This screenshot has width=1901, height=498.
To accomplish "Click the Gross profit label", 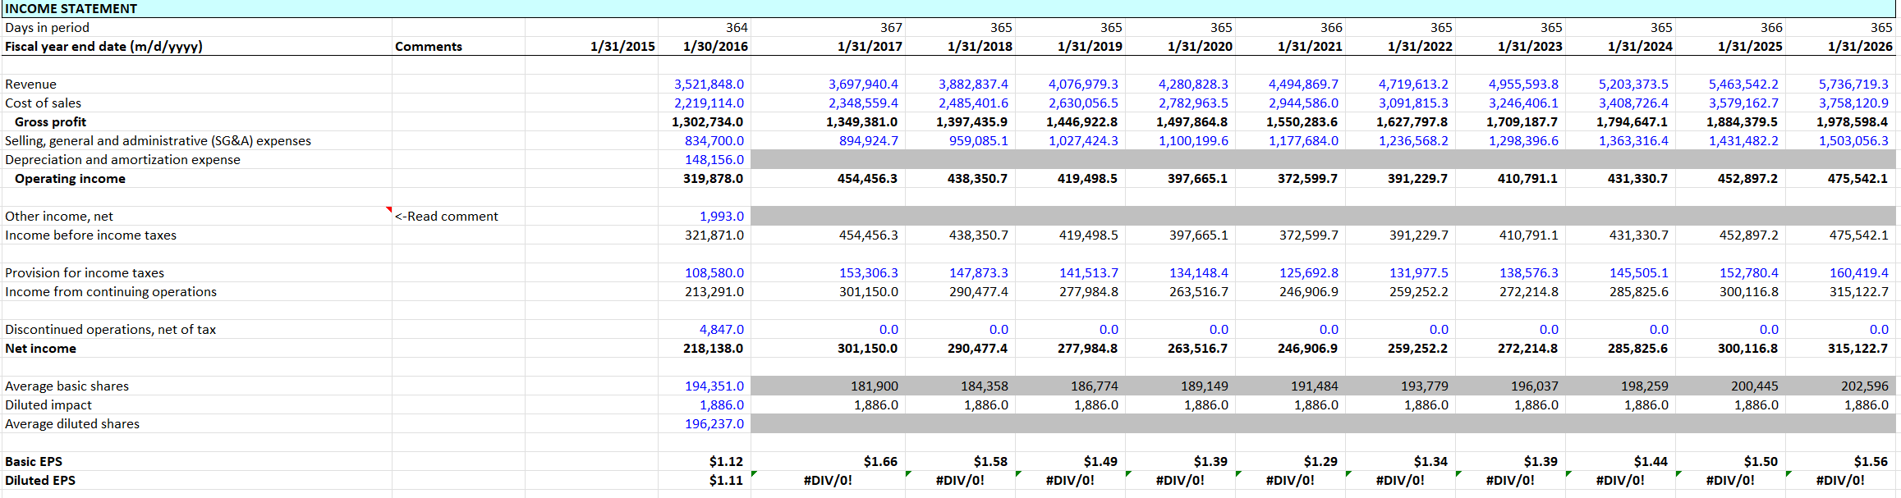I will tap(50, 121).
